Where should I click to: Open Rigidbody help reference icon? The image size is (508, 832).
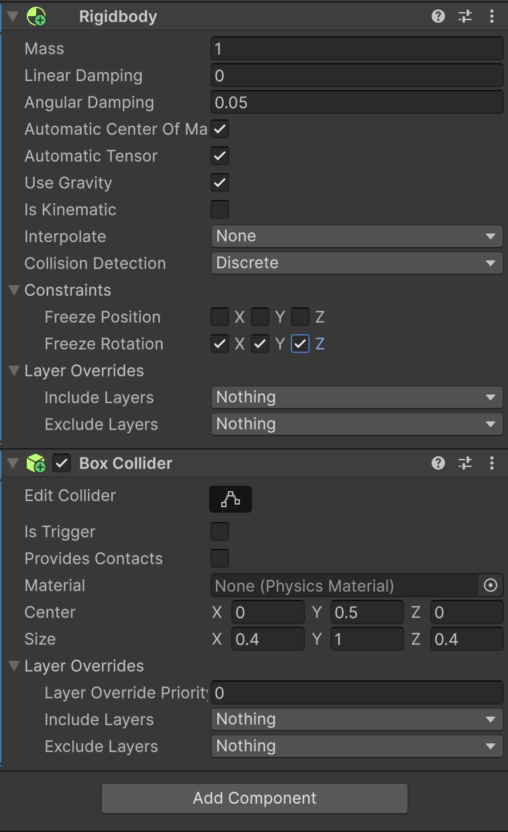point(438,16)
